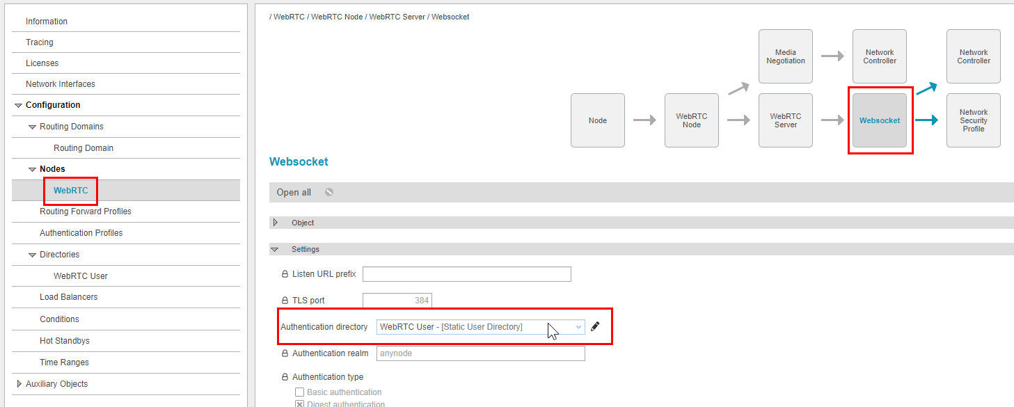Viewport: 1014px width, 407px height.
Task: Open the Authentication directory dropdown
Action: (x=480, y=327)
